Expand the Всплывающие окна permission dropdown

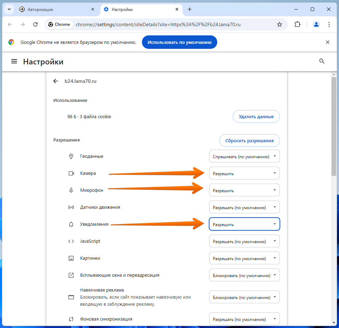click(244, 275)
